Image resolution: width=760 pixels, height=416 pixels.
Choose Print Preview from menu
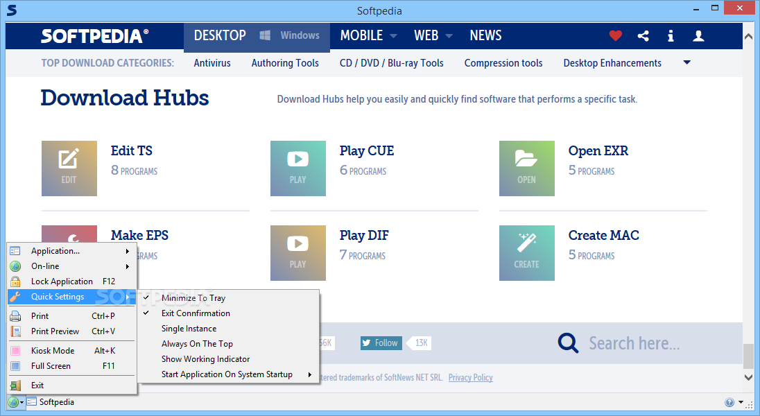point(71,331)
